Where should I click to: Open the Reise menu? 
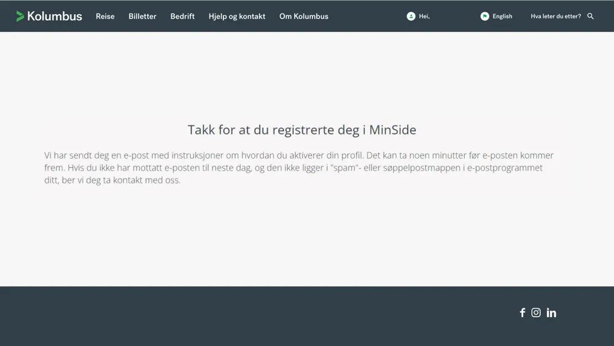pyautogui.click(x=105, y=17)
